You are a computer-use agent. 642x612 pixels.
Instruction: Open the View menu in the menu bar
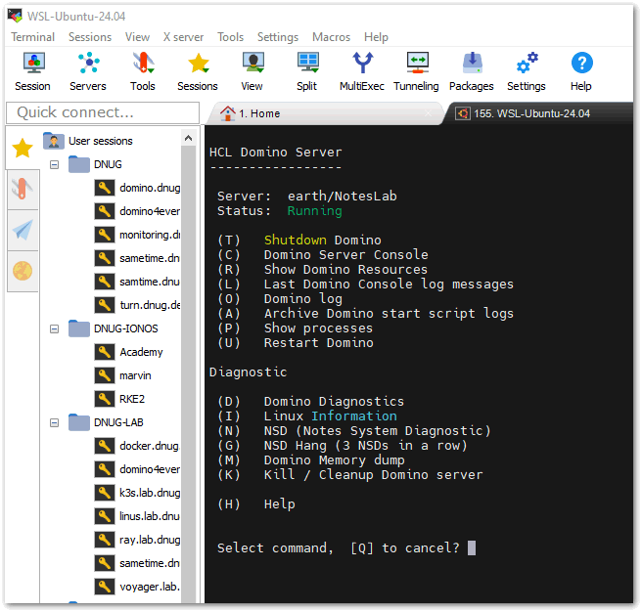pos(138,37)
